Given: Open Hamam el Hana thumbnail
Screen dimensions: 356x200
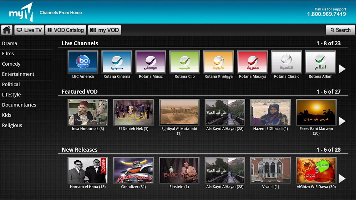Looking at the screenshot, I should point(88,170).
